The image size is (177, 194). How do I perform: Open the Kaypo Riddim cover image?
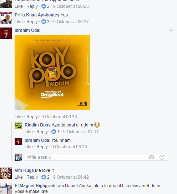click(x=52, y=73)
